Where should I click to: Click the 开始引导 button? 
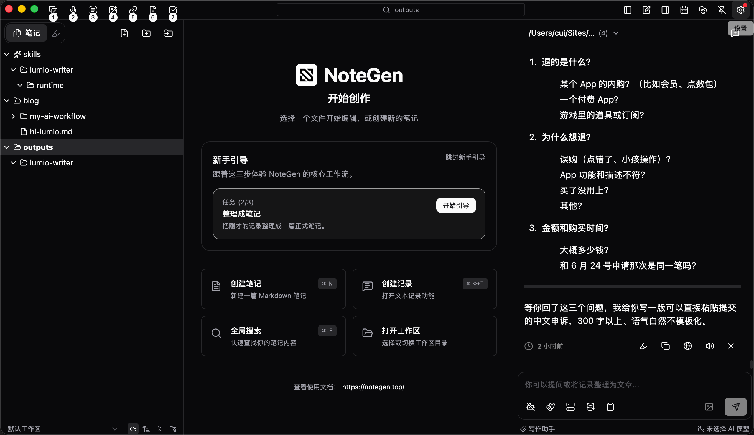point(456,205)
